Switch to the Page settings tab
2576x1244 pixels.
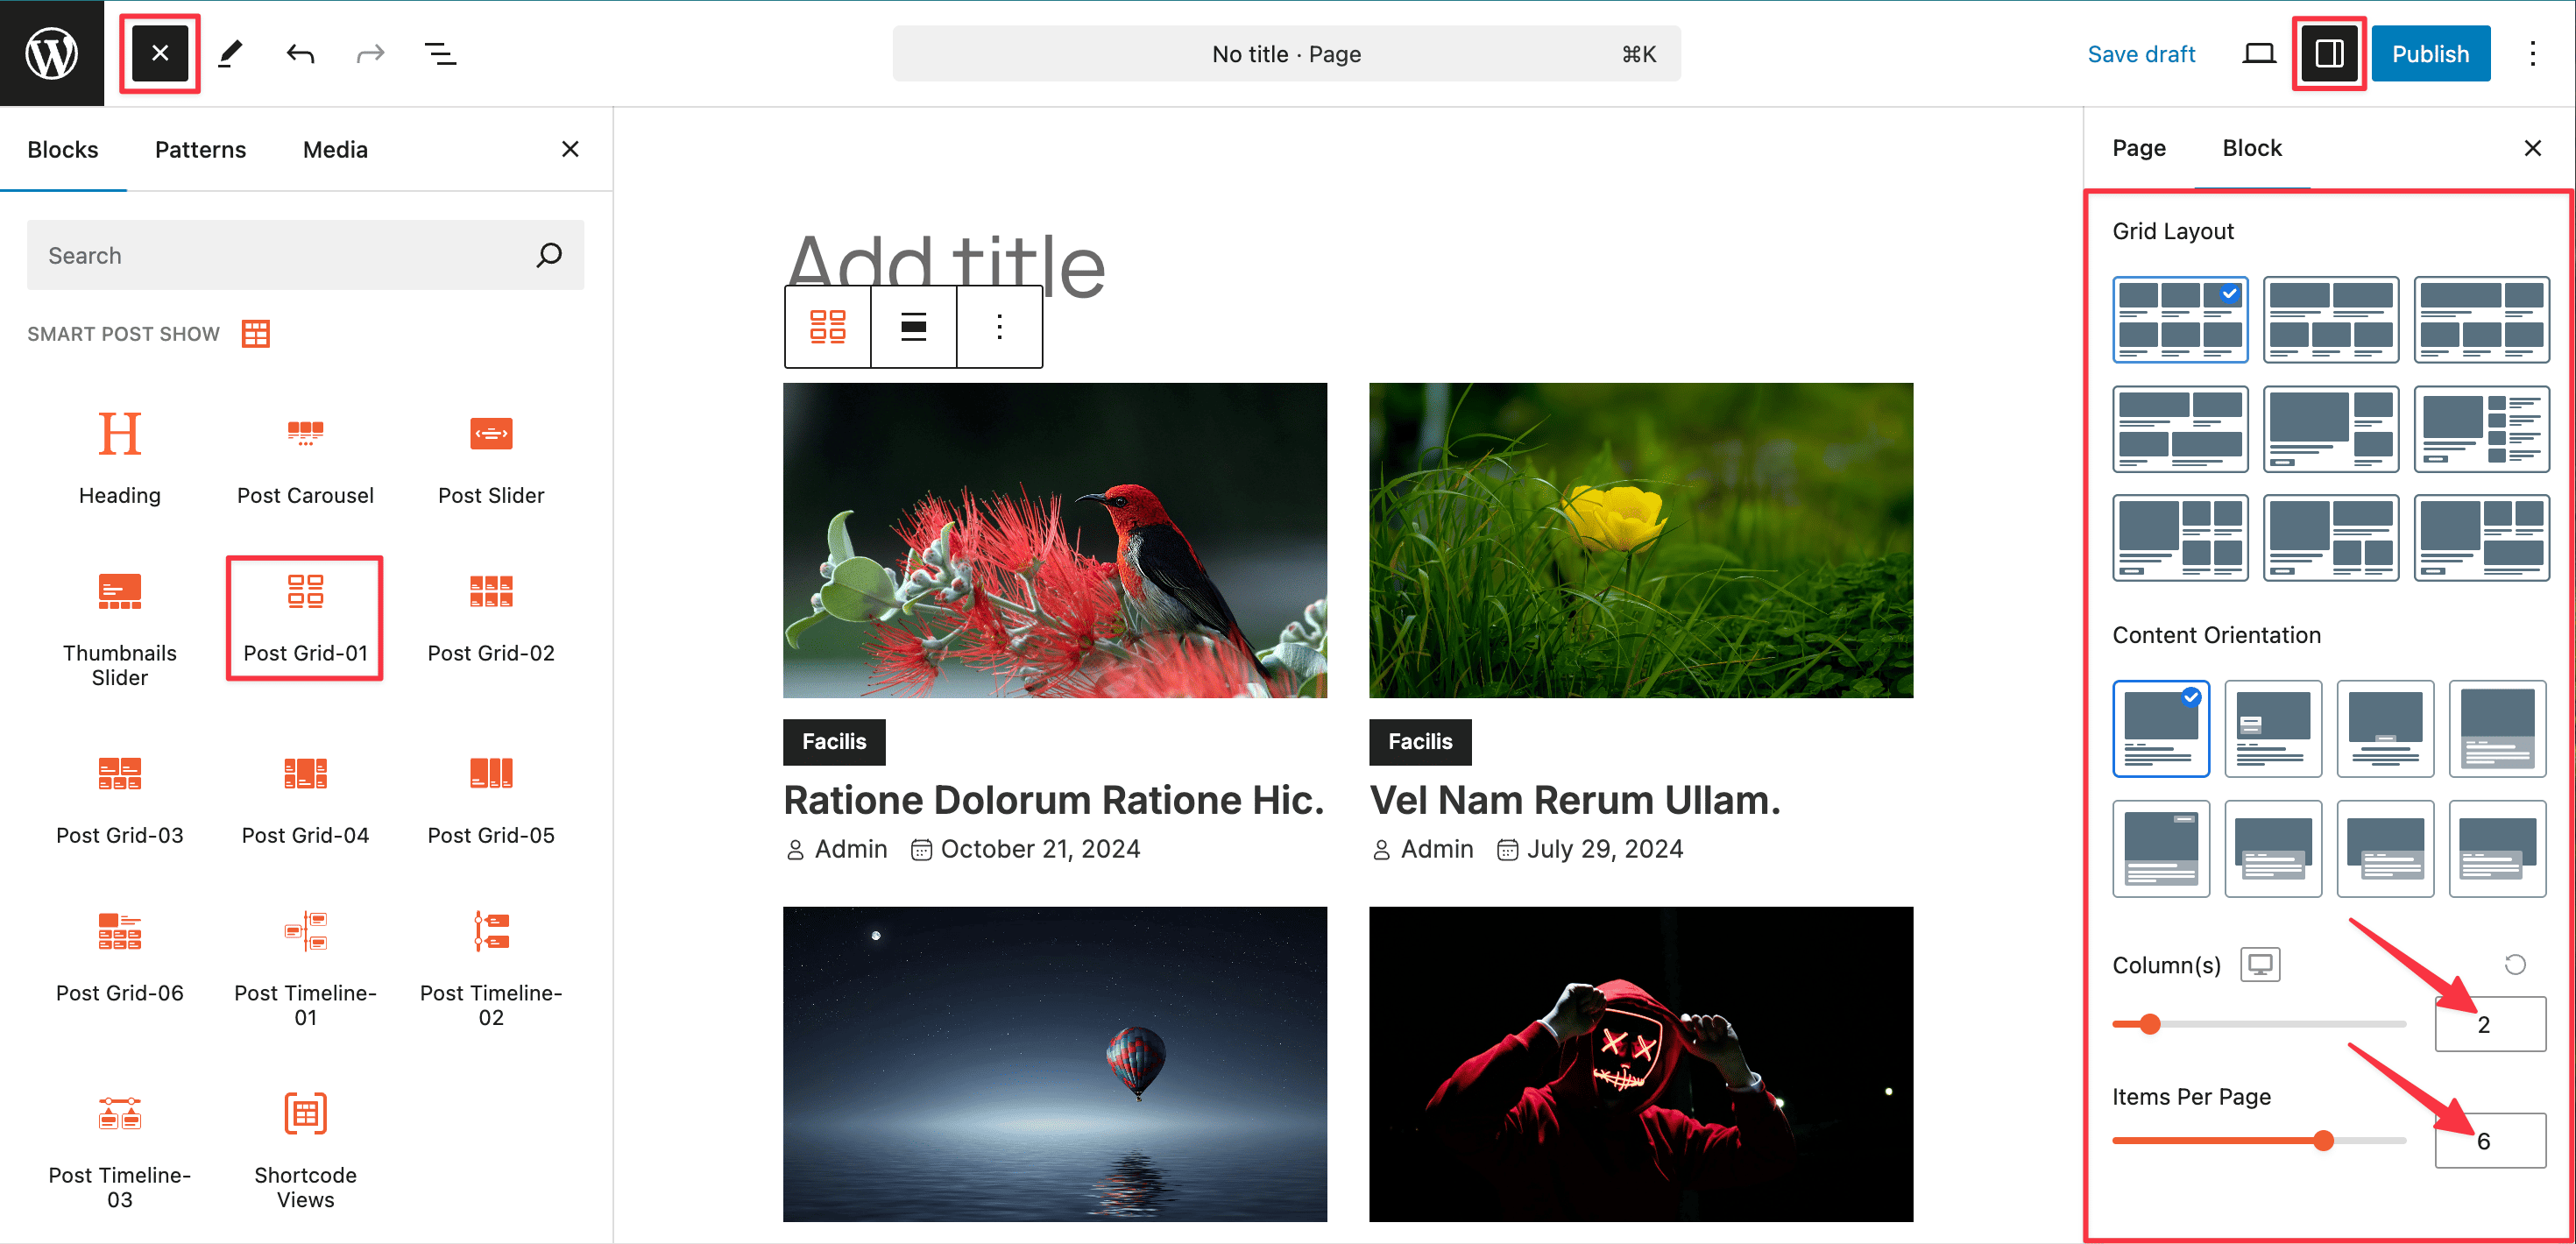2138,148
